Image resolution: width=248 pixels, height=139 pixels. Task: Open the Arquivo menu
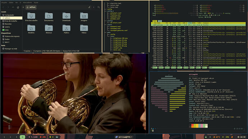pos(4,3)
